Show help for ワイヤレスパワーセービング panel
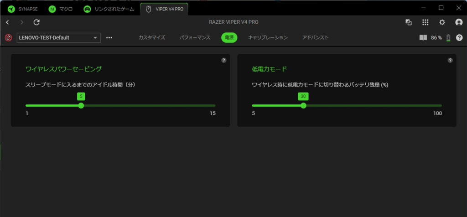Viewport: 467px width, 217px height. pos(223,60)
